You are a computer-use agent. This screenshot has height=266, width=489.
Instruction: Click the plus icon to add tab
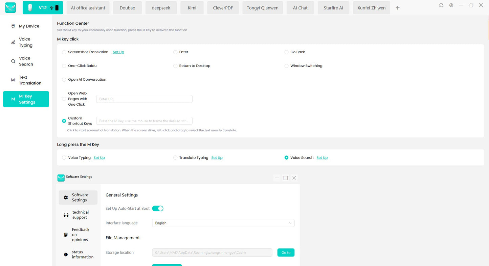tap(398, 8)
